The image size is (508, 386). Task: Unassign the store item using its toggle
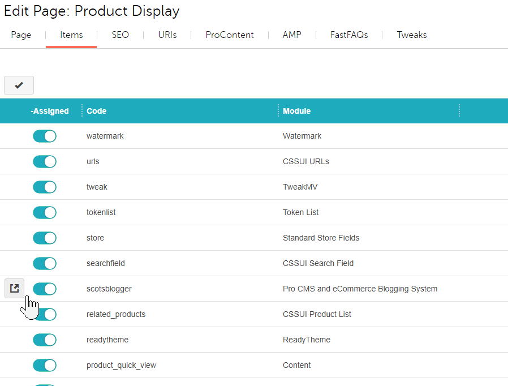[45, 238]
